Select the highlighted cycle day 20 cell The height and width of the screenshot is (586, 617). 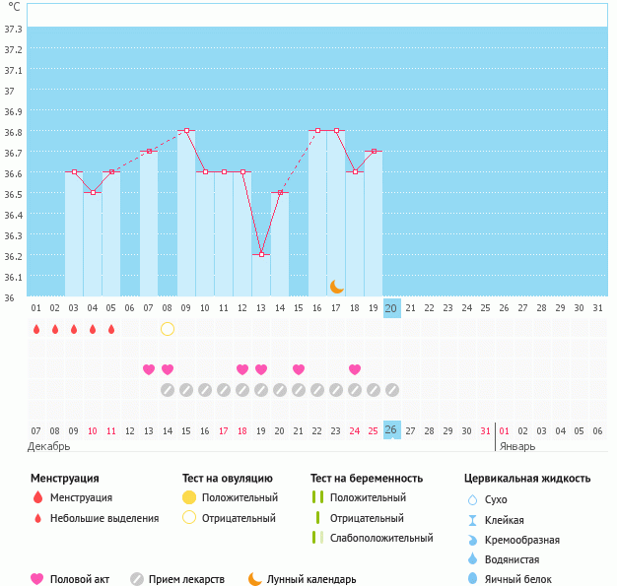click(391, 308)
